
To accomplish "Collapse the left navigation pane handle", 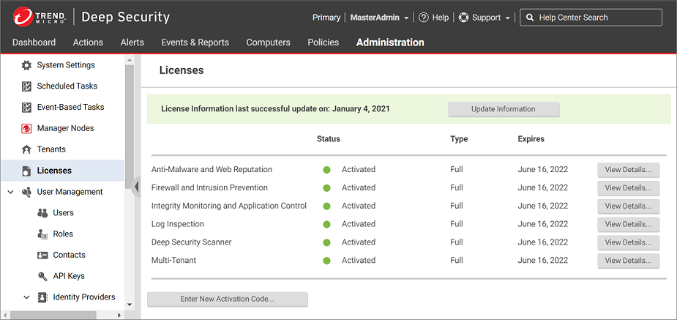I will pos(137,186).
